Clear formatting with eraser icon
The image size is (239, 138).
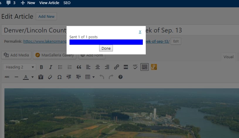(x=50, y=77)
